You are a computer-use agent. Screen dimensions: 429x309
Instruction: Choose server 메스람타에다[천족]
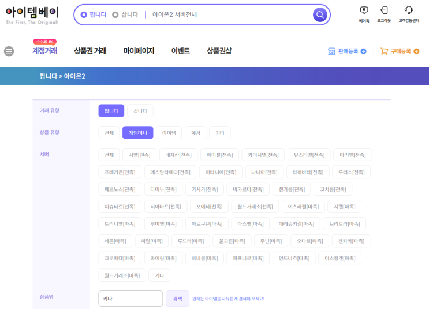[170, 172]
